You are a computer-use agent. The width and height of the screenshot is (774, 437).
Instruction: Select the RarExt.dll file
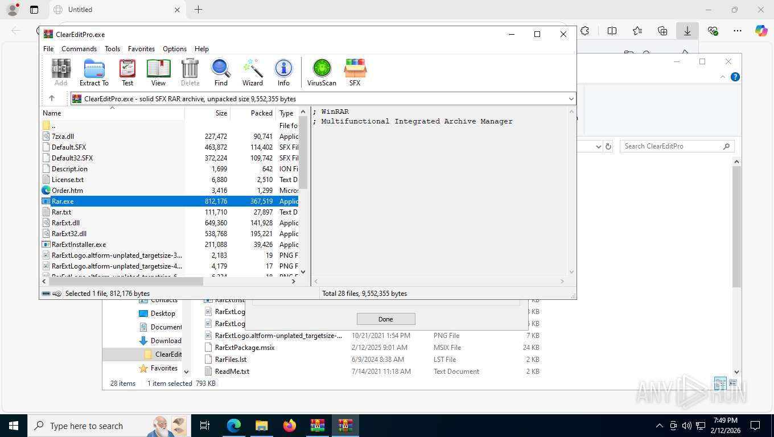[x=170, y=223]
